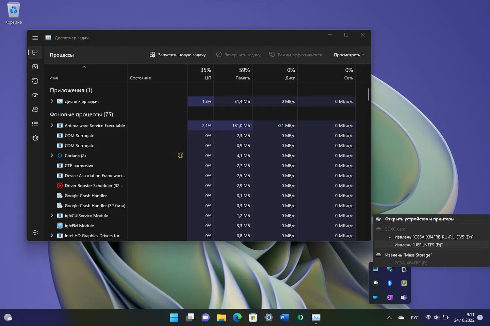Expand the Antimalware Service Executable row
Viewport: 490px width, 326px height.
pyautogui.click(x=52, y=125)
